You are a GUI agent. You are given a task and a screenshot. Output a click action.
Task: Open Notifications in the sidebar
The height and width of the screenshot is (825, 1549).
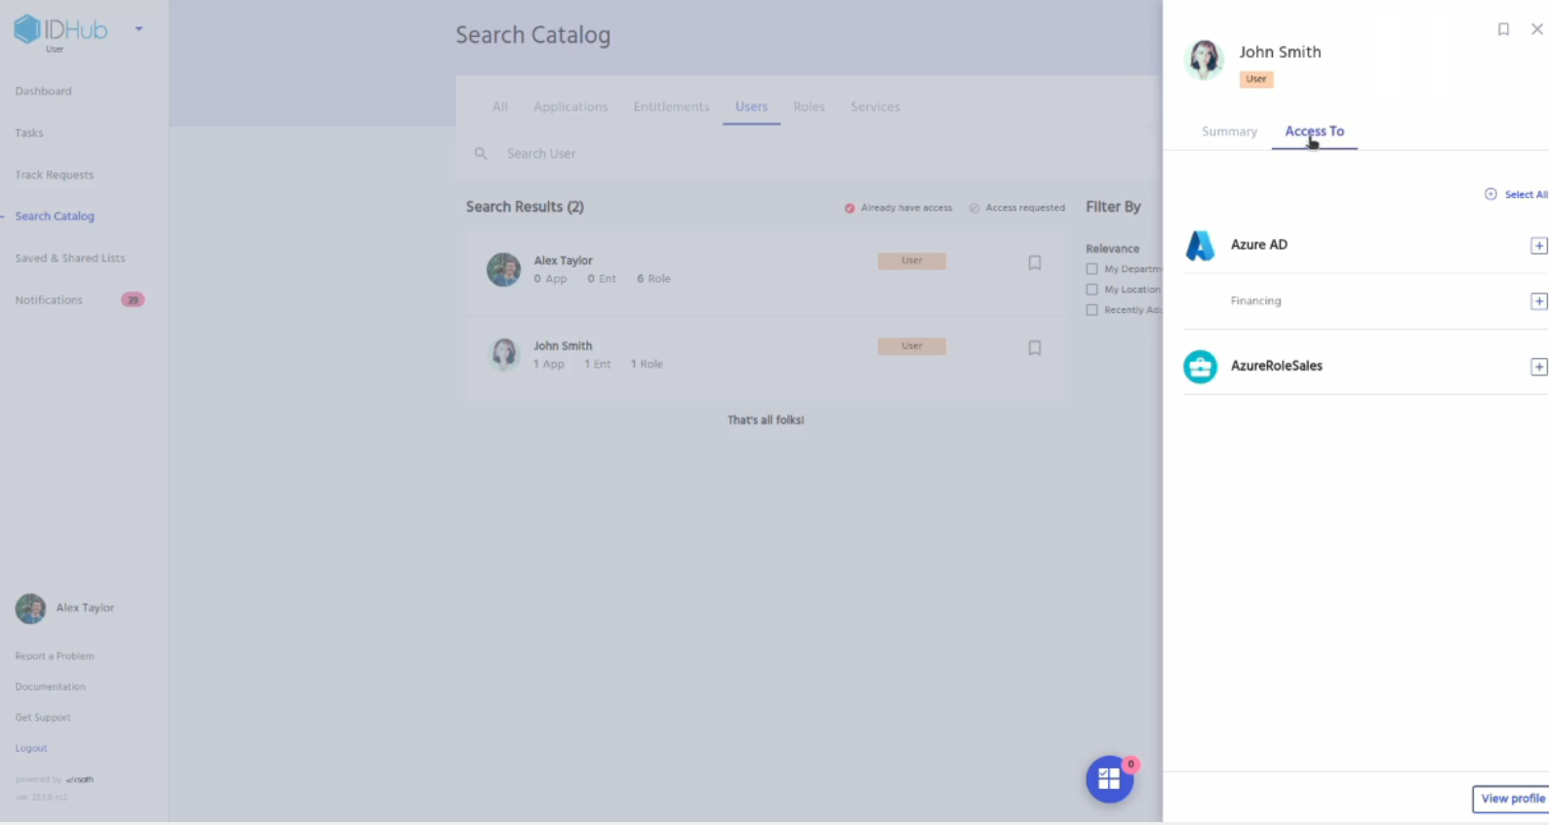point(49,300)
